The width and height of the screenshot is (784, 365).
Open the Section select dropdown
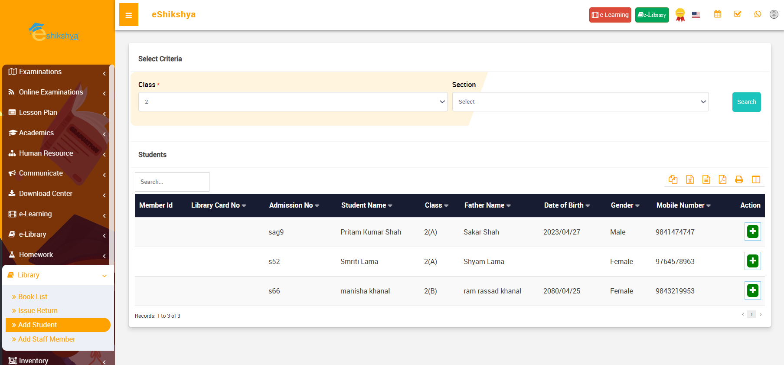(580, 102)
